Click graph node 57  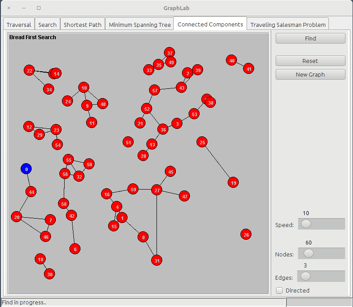(x=154, y=90)
